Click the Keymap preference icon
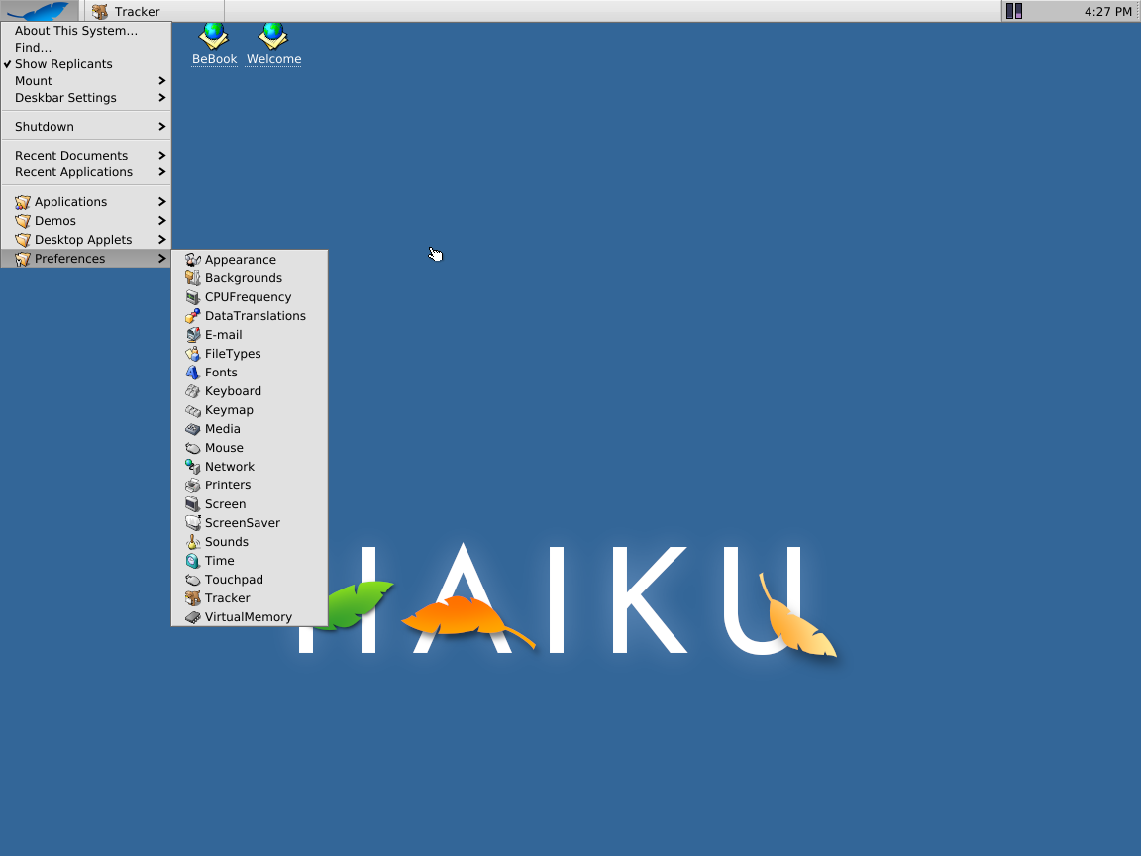 point(193,410)
